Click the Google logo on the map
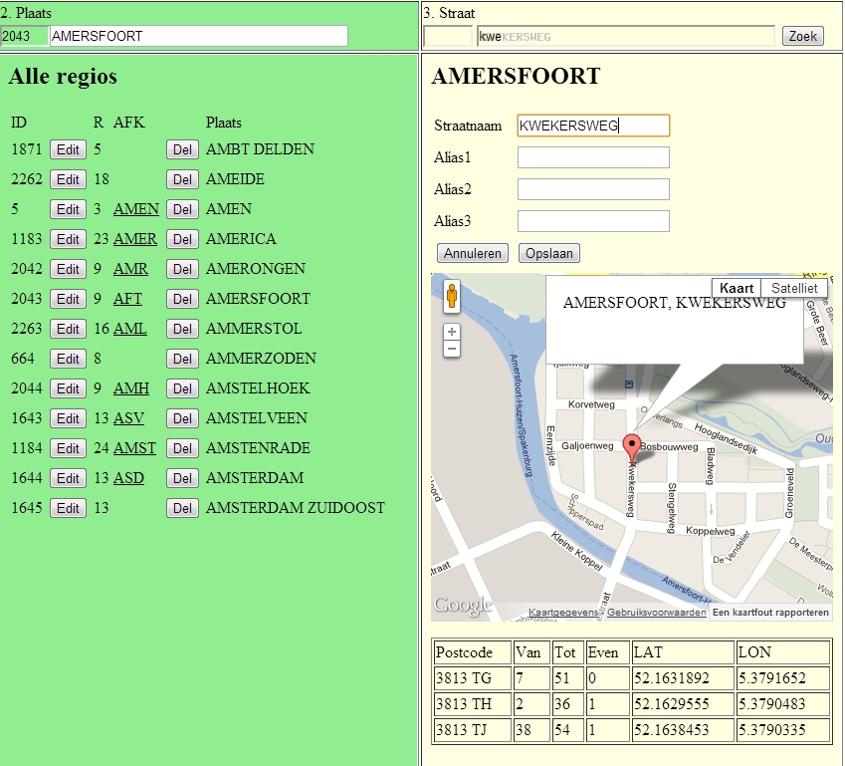Screen dimensions: 845x766 tap(463, 606)
